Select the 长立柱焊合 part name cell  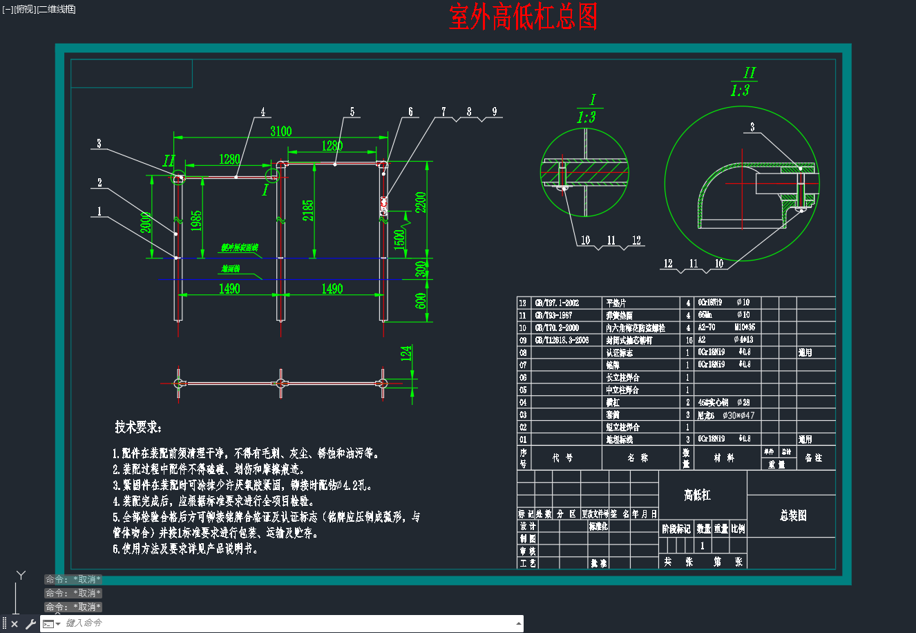click(x=622, y=377)
